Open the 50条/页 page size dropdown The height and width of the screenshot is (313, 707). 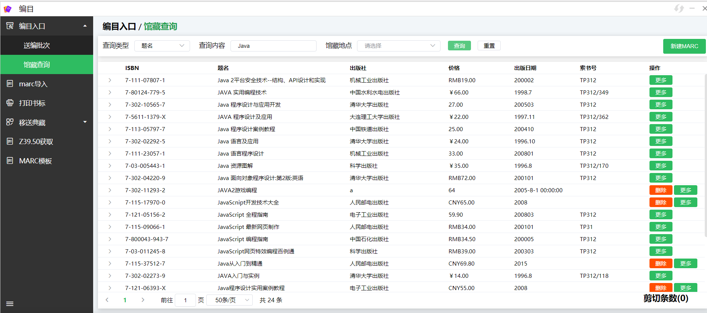pyautogui.click(x=229, y=300)
